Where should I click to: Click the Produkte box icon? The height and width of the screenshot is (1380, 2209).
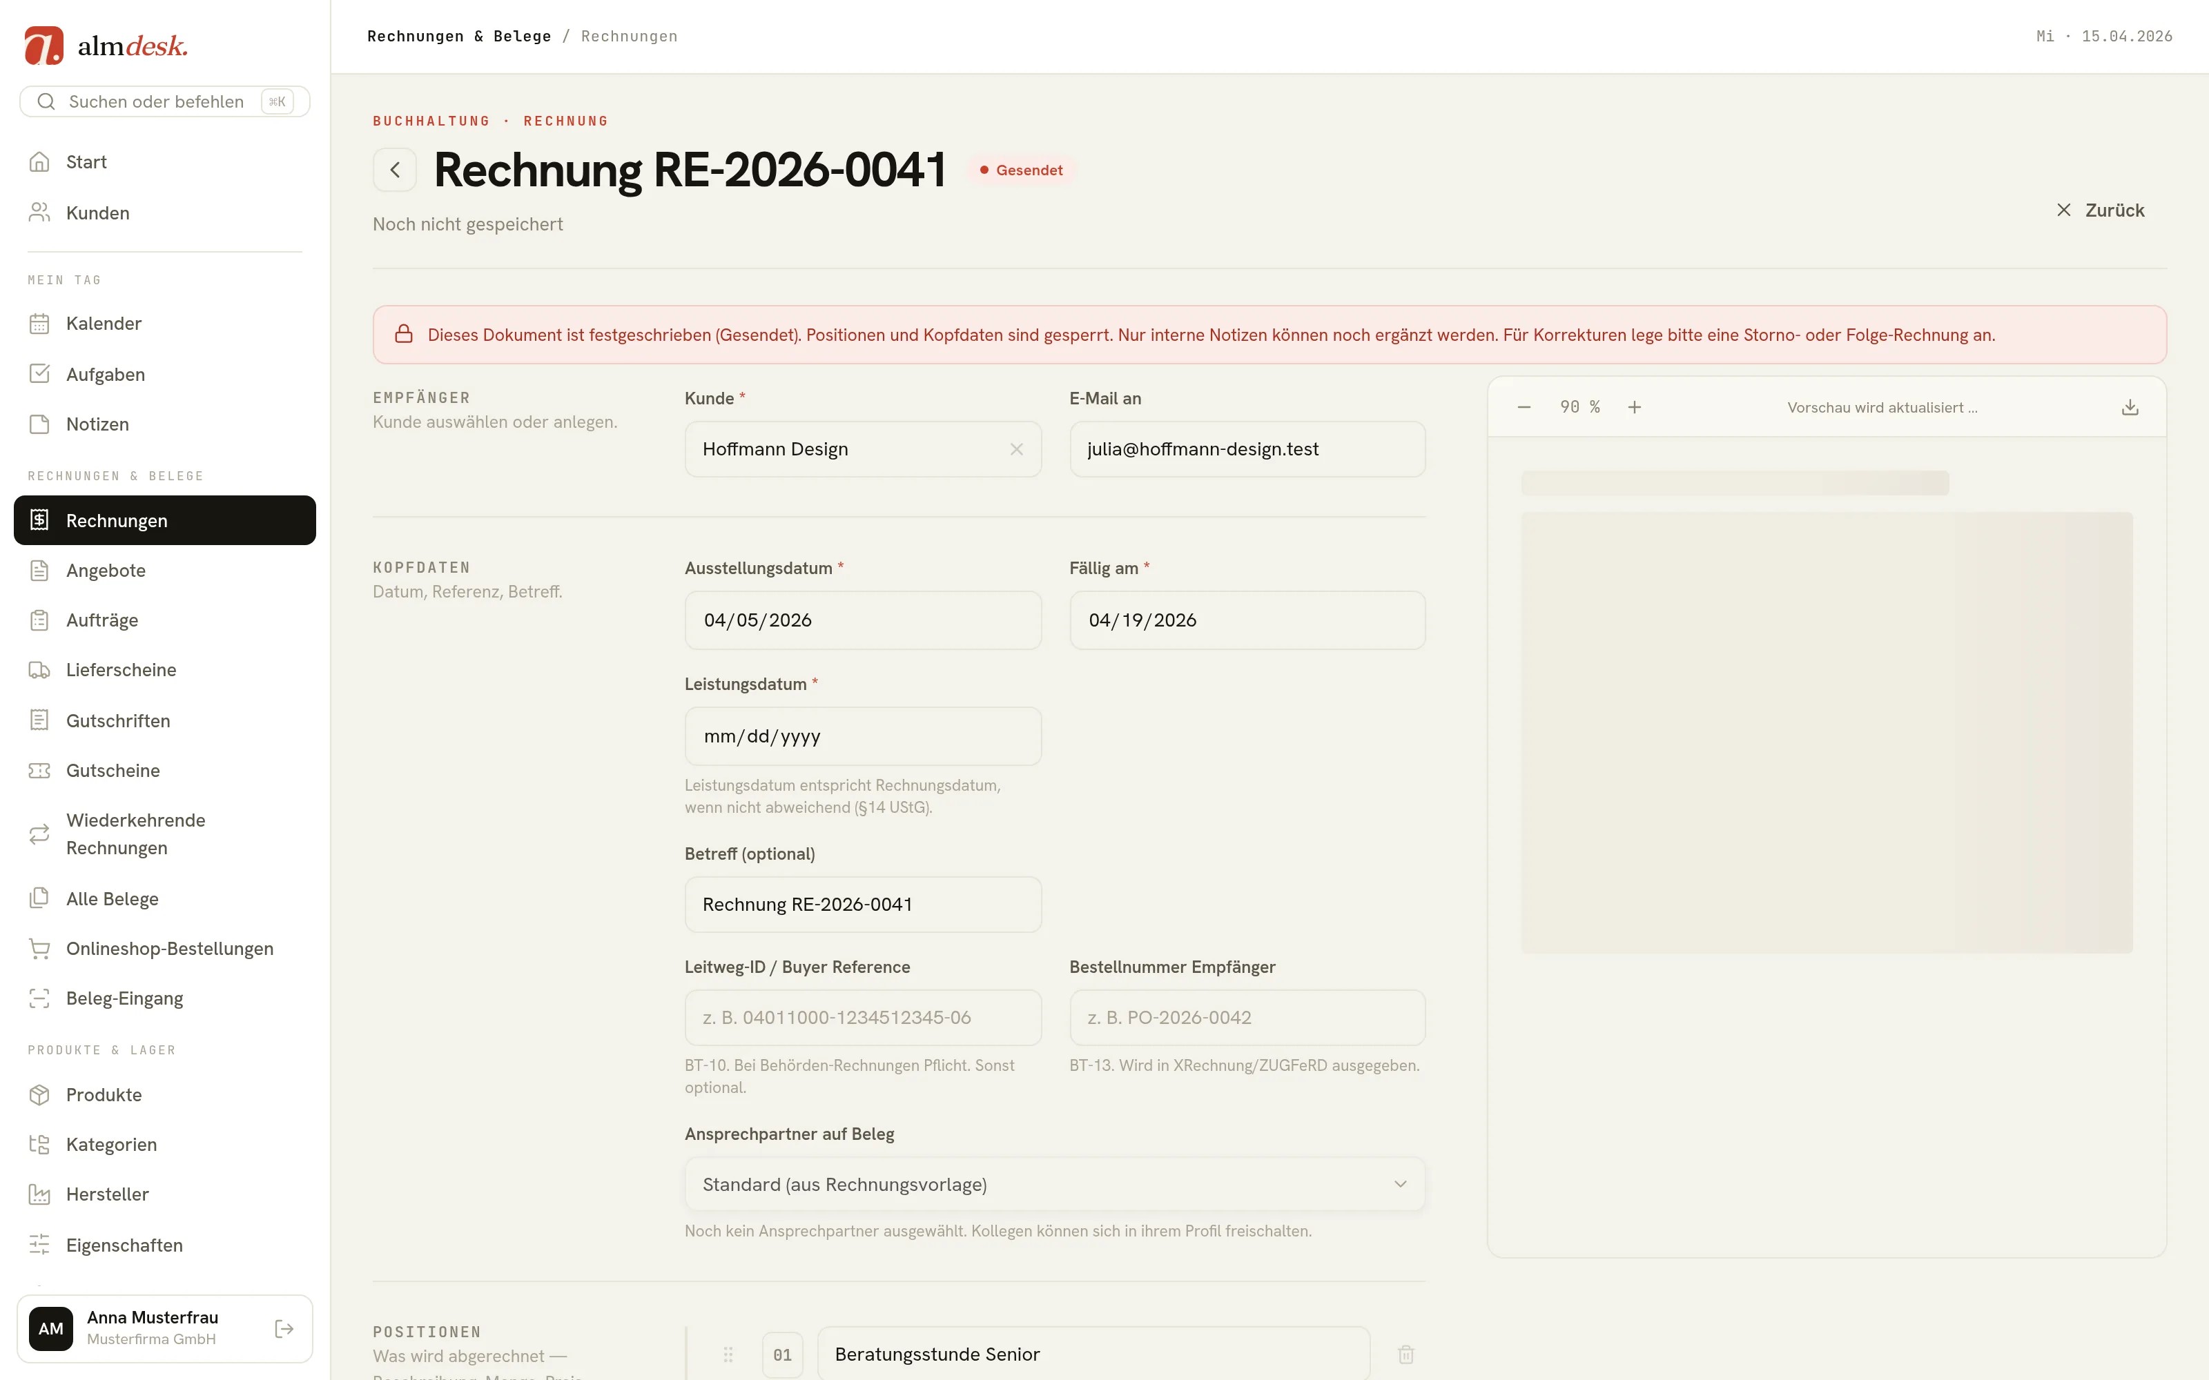coord(39,1094)
